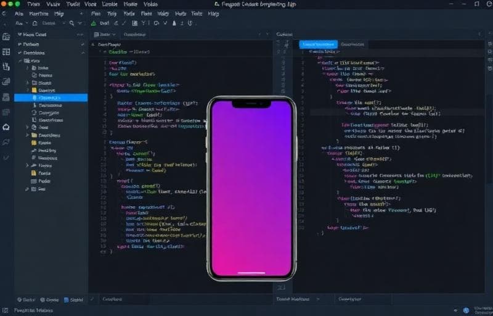Open the middle bottom tab below the file panel
This screenshot has height=316, width=493.
(x=50, y=300)
